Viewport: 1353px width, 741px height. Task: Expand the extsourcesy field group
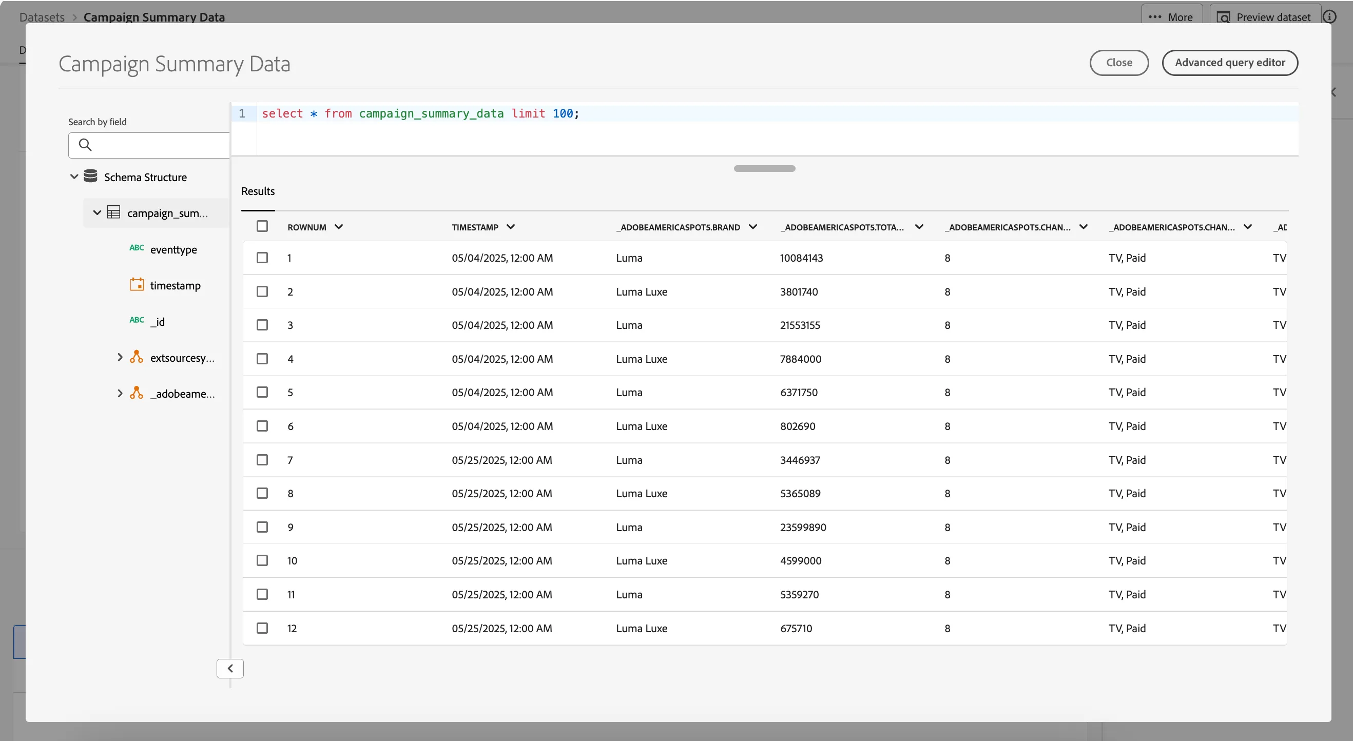point(120,358)
